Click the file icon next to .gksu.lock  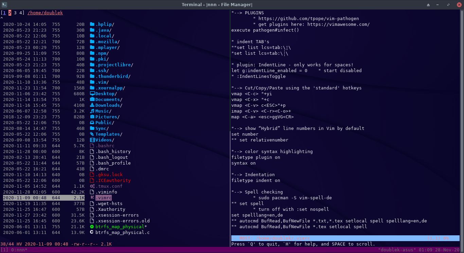click(x=92, y=175)
